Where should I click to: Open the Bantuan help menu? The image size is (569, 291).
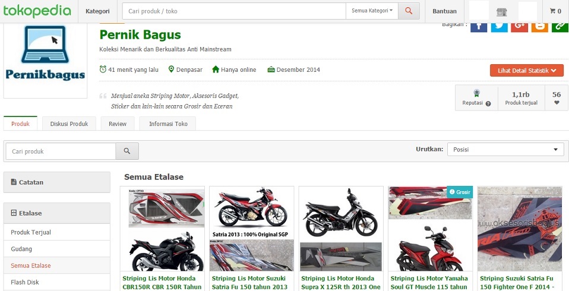coord(444,11)
